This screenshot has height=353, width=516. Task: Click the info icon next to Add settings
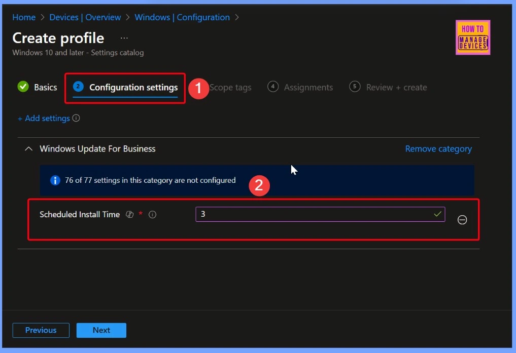pyautogui.click(x=76, y=118)
